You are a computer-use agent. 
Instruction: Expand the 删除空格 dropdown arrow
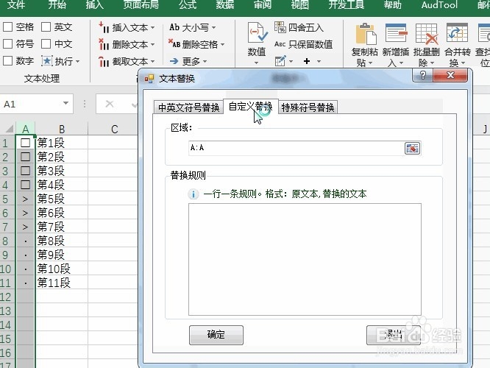click(x=222, y=45)
